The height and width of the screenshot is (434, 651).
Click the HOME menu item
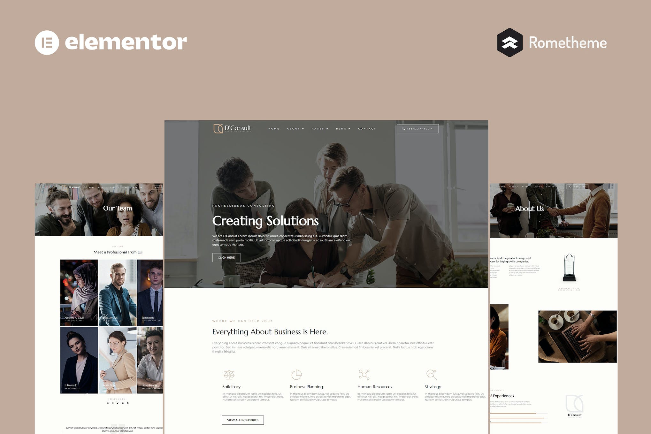(x=273, y=129)
